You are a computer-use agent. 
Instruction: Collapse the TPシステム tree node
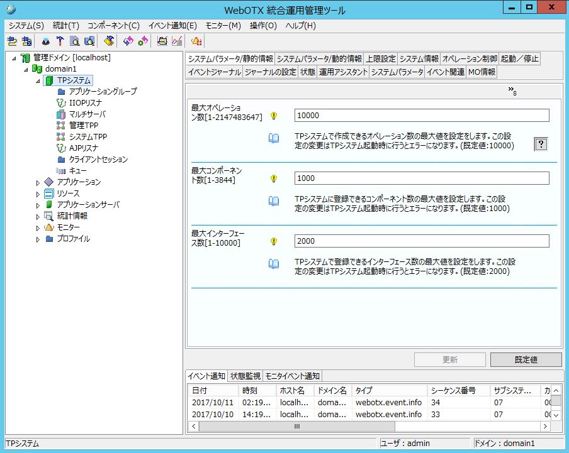pyautogui.click(x=38, y=80)
